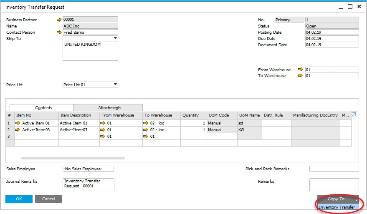Open the Sales Employee dropdown
367x214 pixels.
(x=88, y=169)
